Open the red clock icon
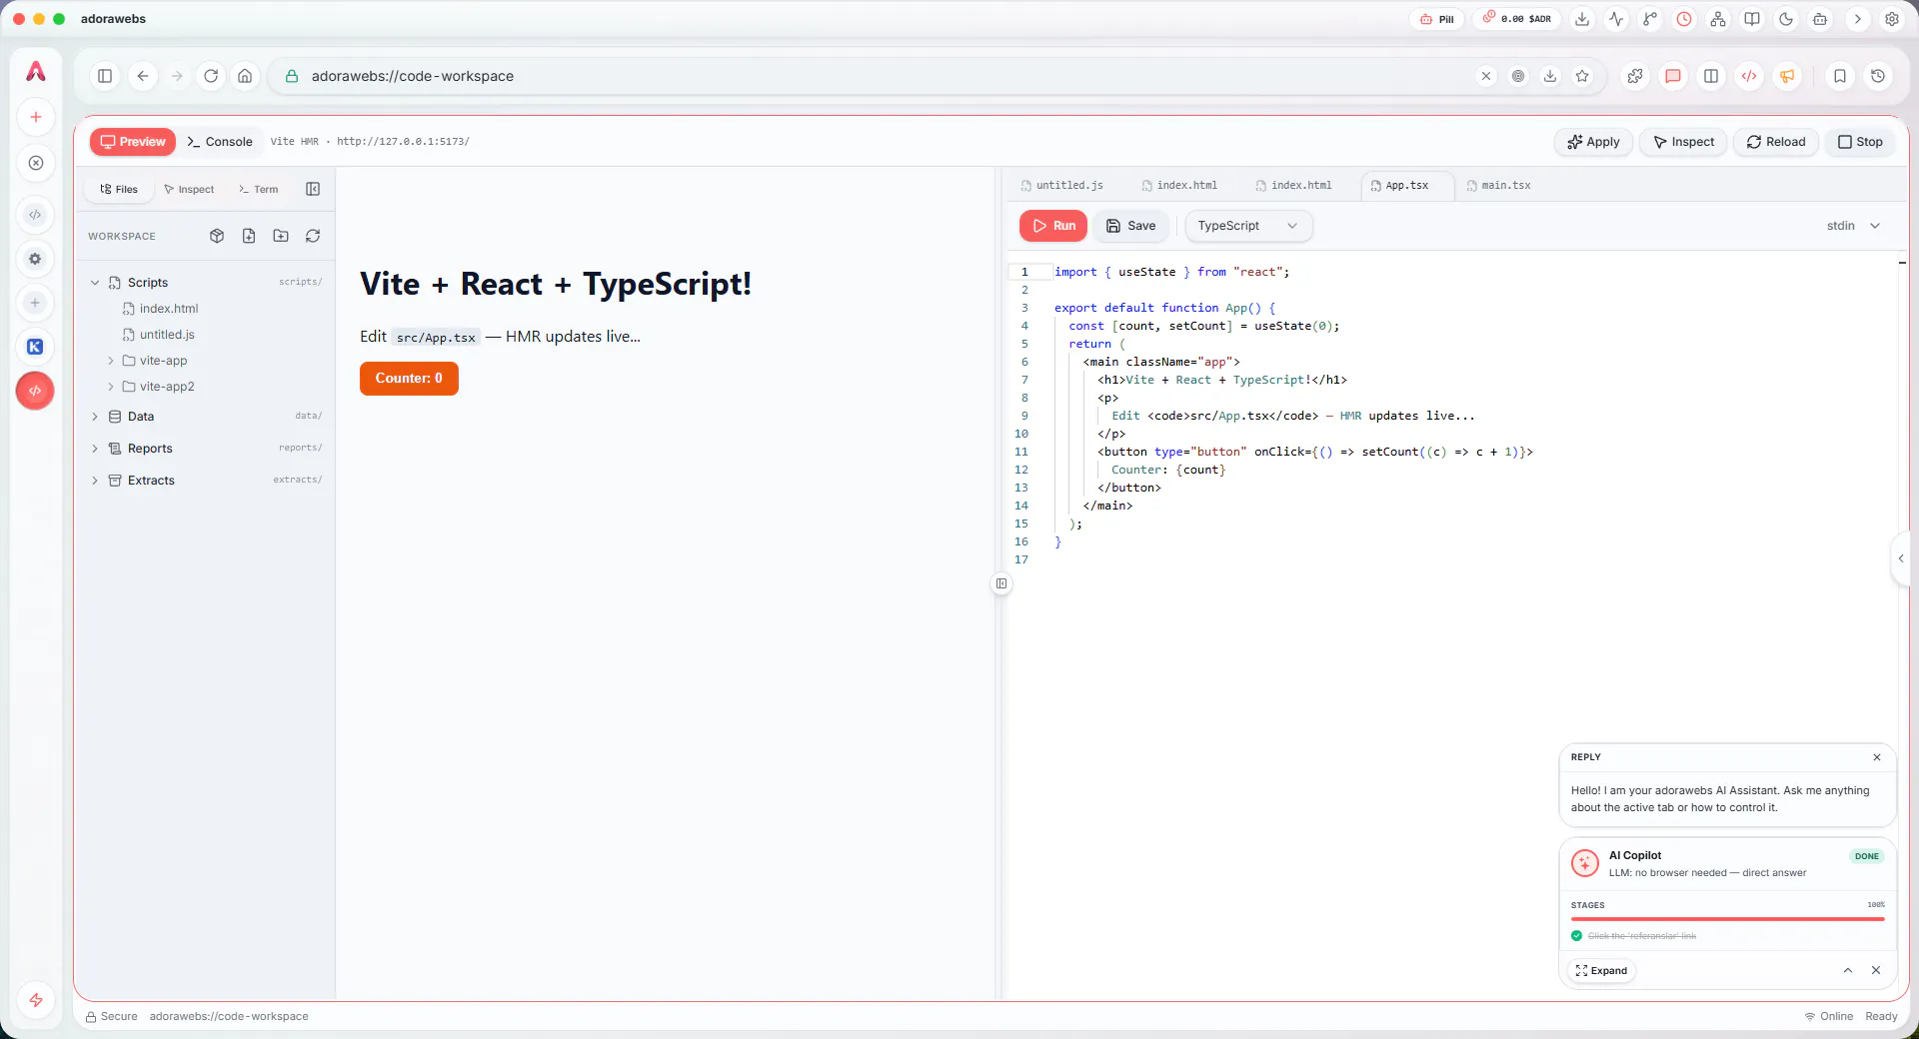The image size is (1919, 1039). point(1684,19)
